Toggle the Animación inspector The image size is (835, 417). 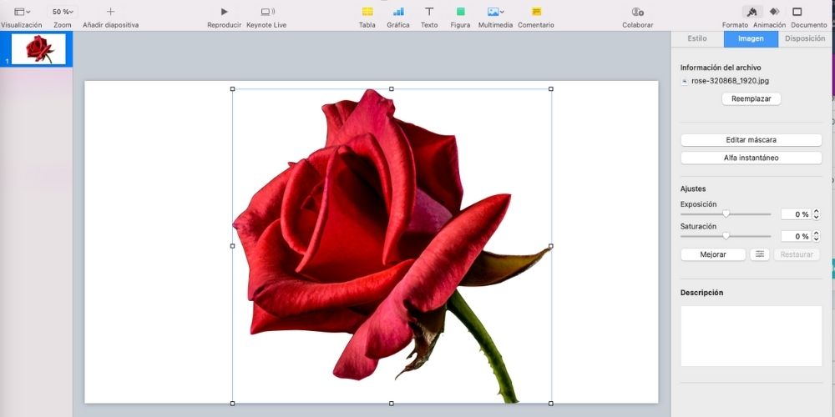[774, 12]
